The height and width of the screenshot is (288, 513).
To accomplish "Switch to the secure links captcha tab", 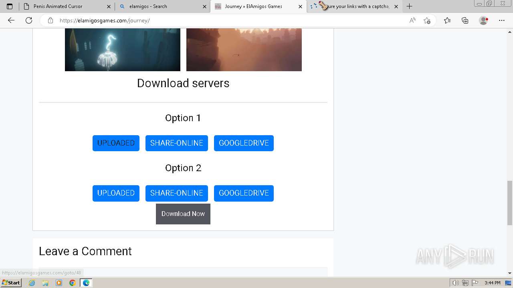I will point(354,6).
